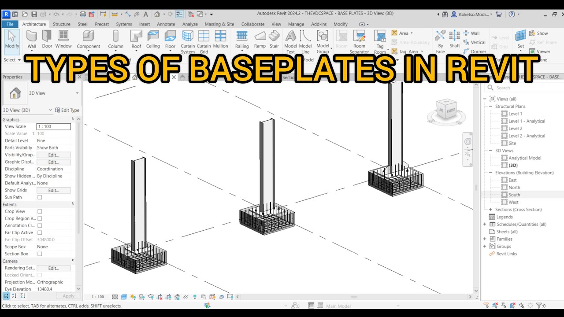Toggle the Far Clip Active checkbox
The width and height of the screenshot is (564, 317).
click(x=40, y=232)
